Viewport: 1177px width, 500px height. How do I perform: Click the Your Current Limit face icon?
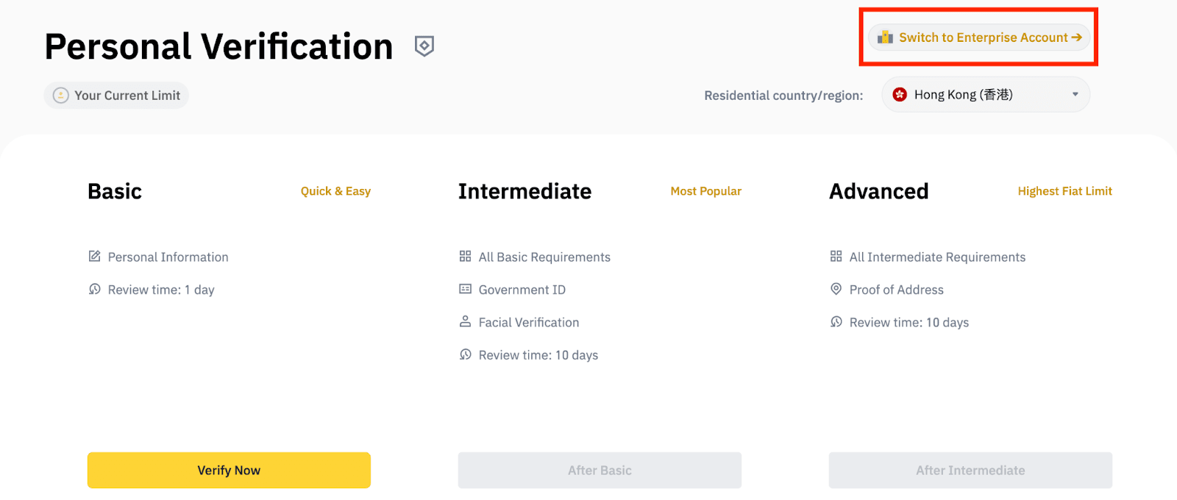pos(61,96)
